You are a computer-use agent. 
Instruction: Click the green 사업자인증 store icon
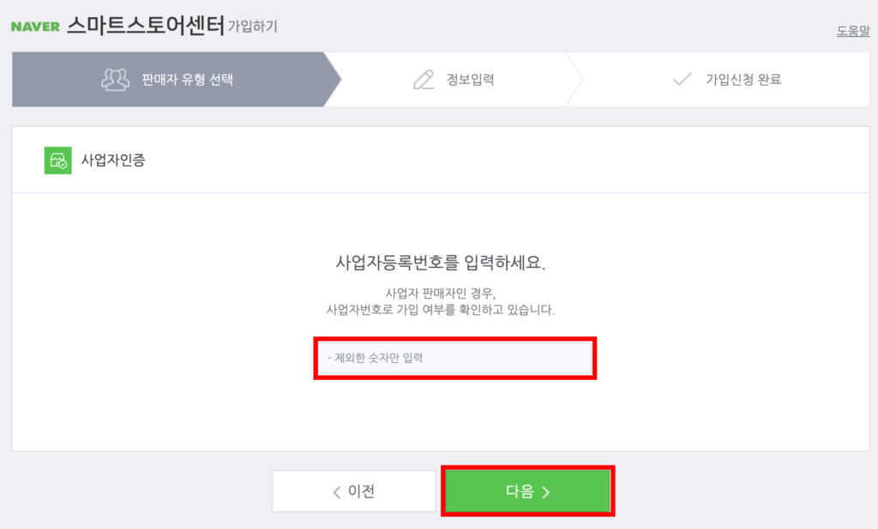[57, 160]
